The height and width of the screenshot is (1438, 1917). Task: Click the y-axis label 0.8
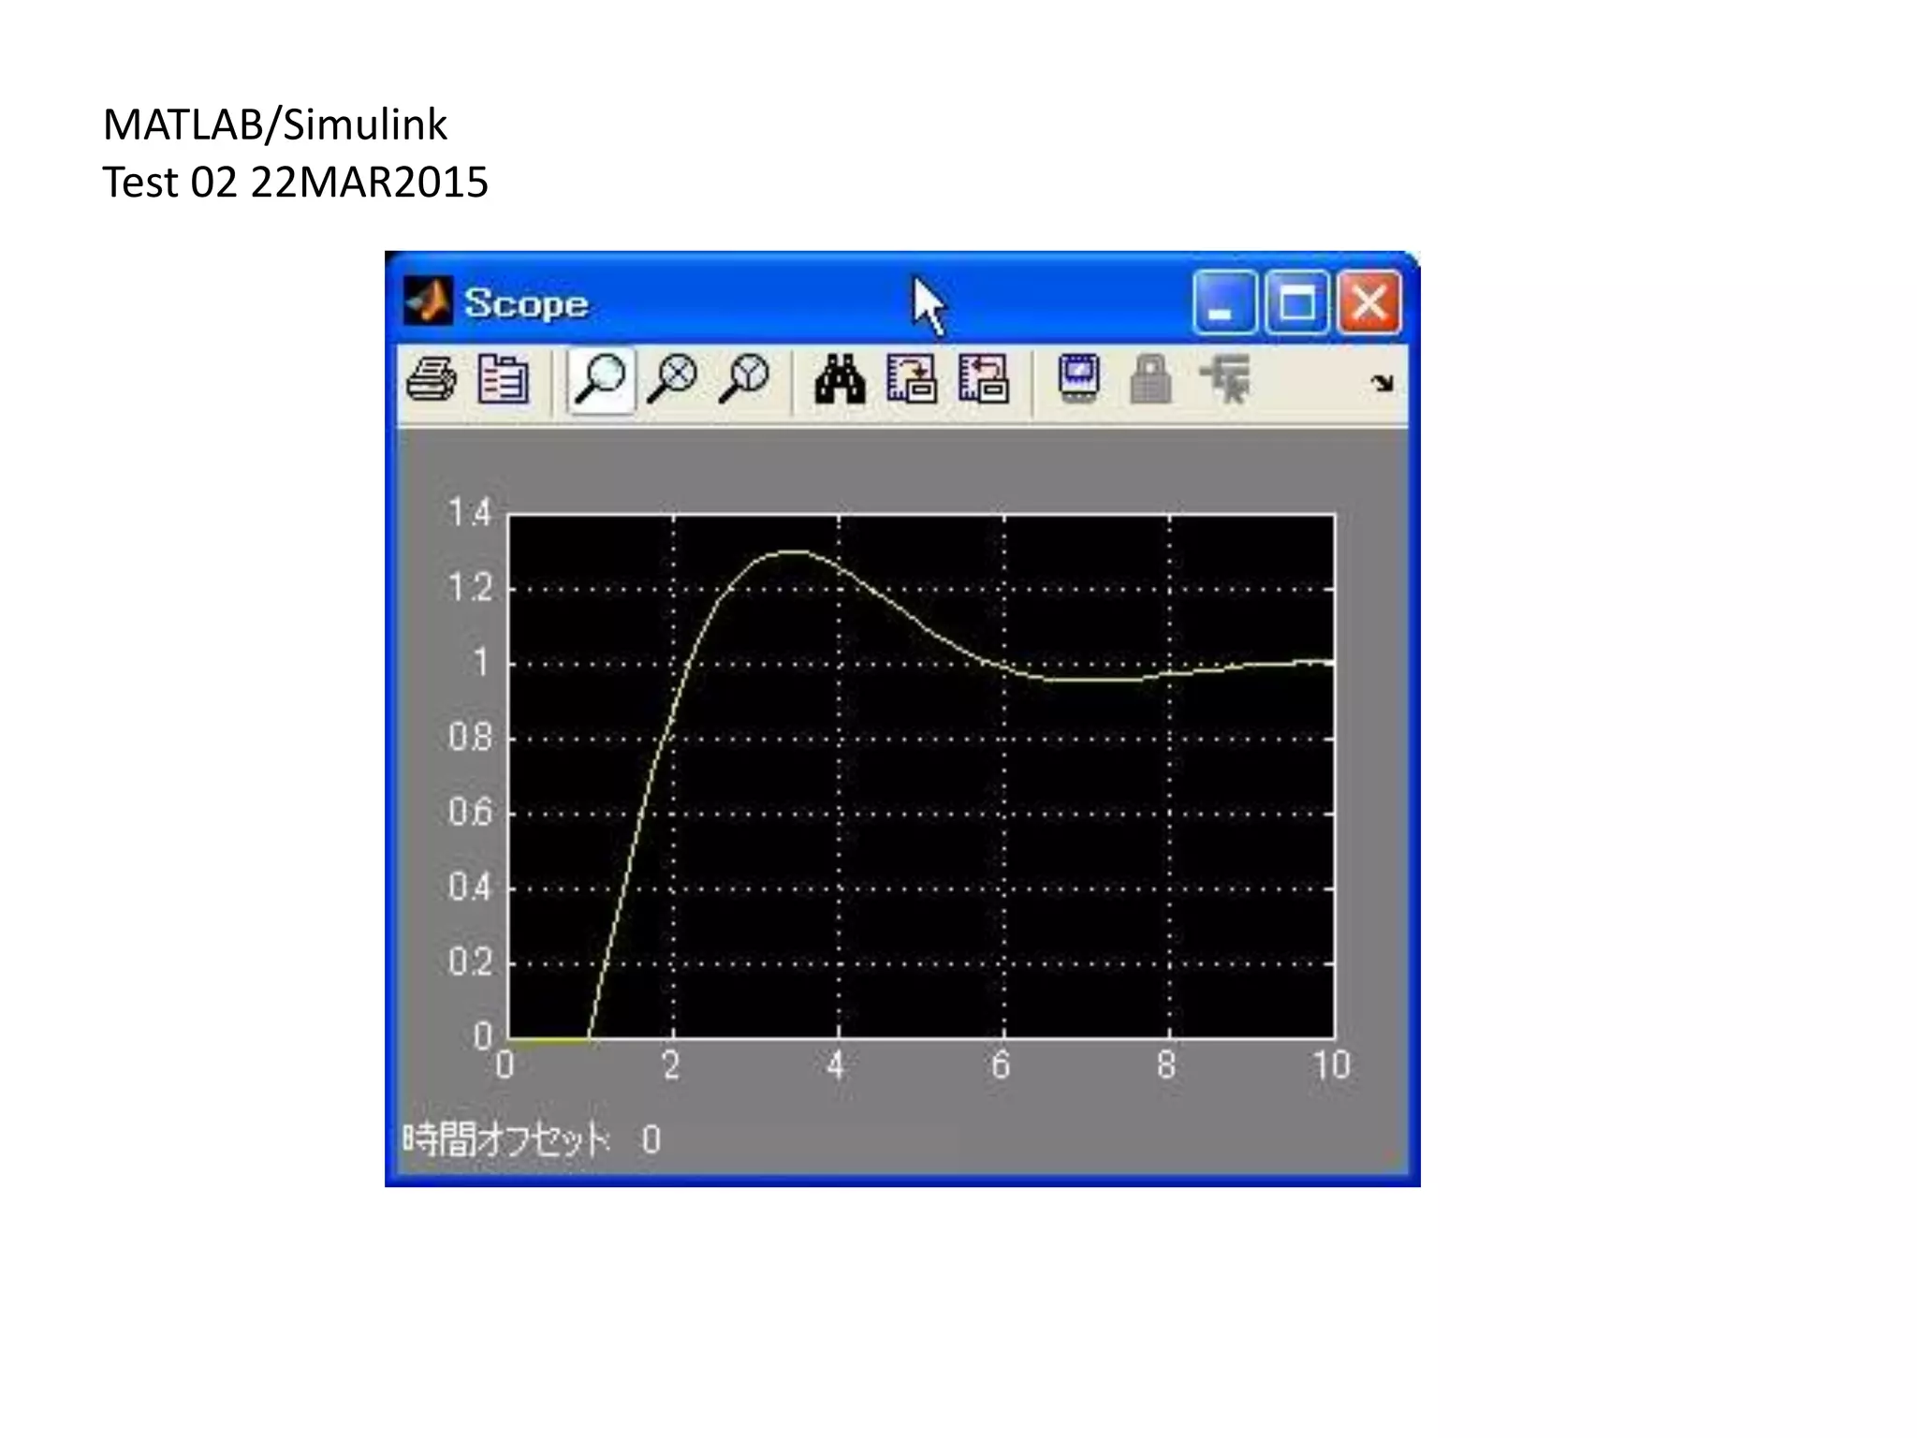click(x=470, y=738)
